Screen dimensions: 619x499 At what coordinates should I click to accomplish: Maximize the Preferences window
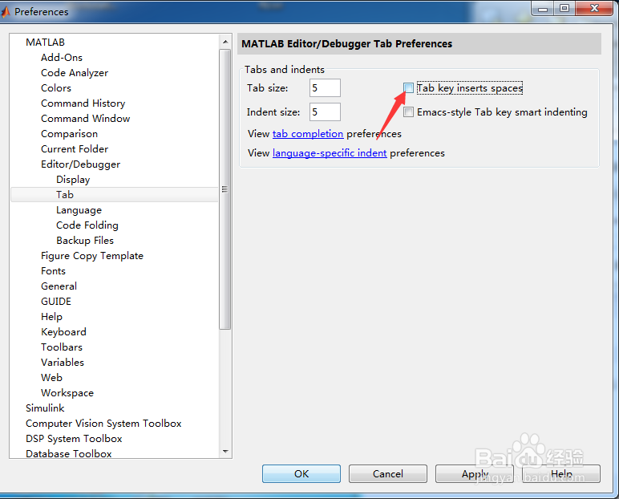click(565, 8)
